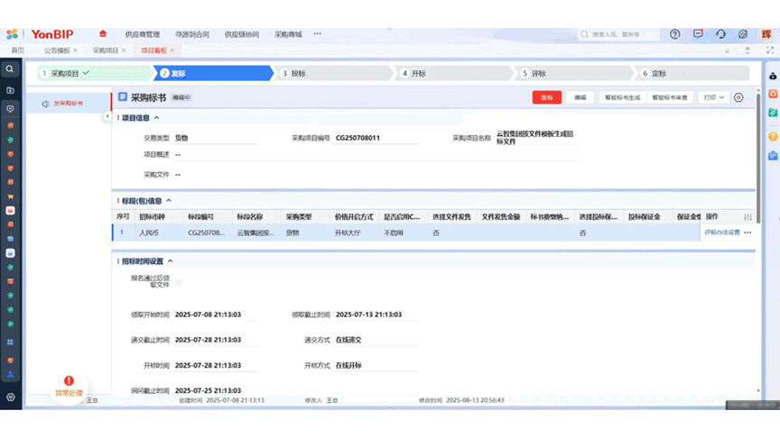
Task: Toggle the 报名通过后领取文件 checkbox
Action: click(178, 282)
